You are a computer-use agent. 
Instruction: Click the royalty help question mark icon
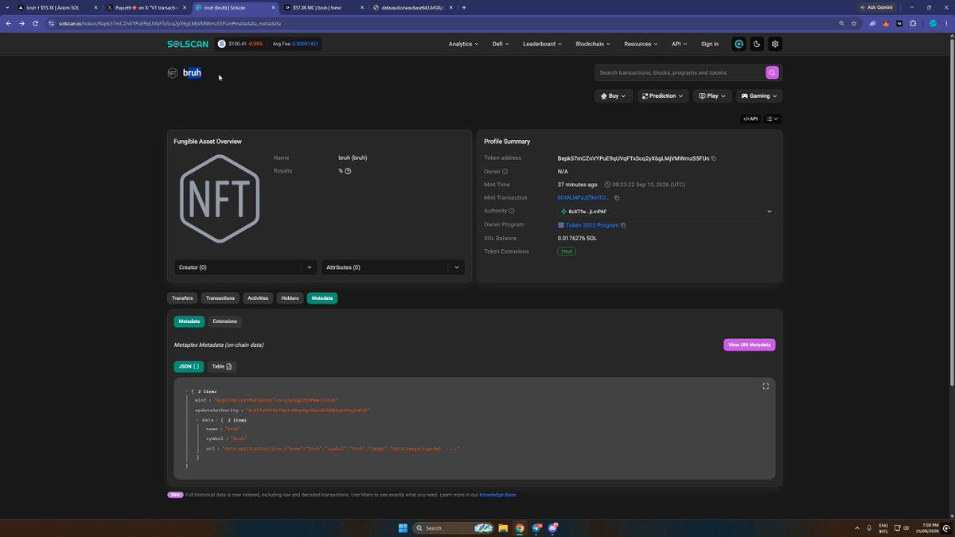pyautogui.click(x=349, y=171)
